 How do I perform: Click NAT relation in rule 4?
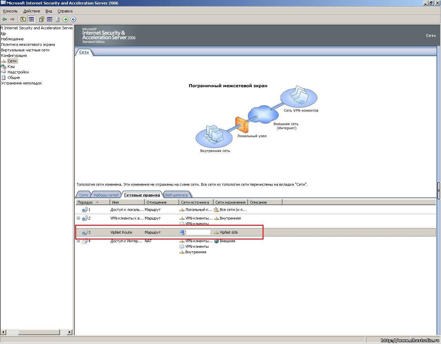pos(148,241)
